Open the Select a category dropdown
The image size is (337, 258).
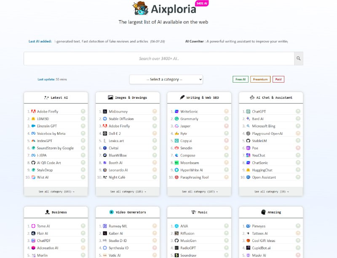point(166,79)
